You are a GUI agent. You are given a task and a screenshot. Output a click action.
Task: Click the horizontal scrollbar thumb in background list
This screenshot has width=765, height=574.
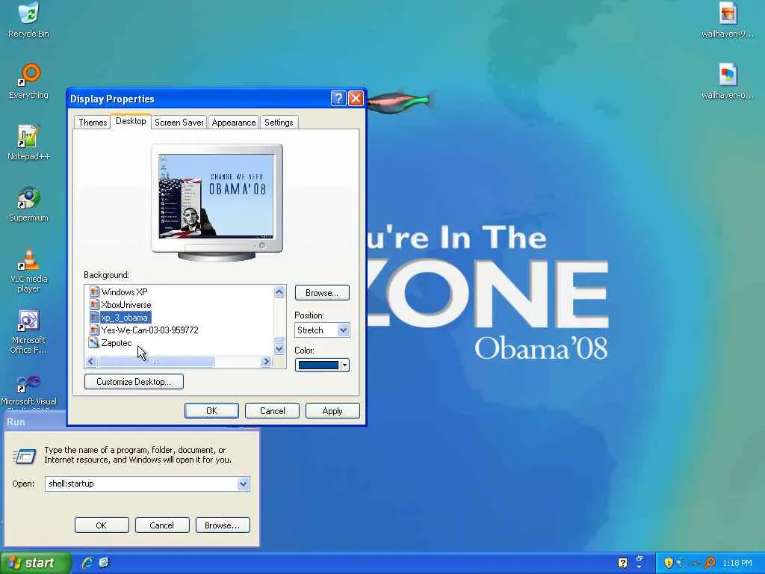point(155,361)
